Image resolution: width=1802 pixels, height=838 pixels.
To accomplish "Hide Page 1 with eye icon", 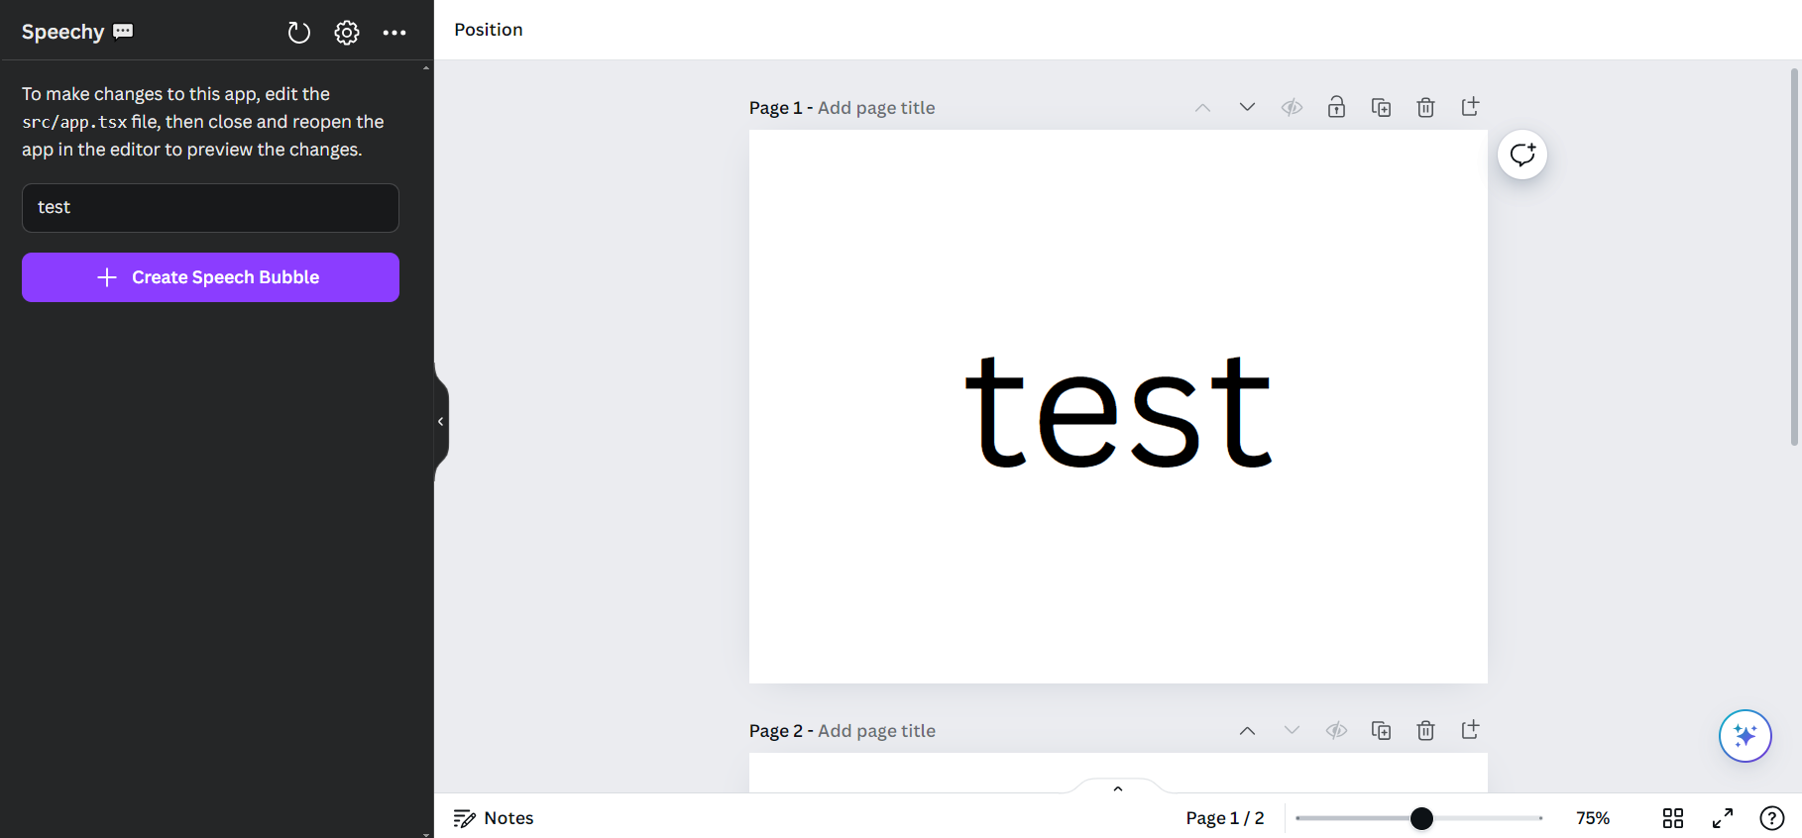I will coord(1292,107).
